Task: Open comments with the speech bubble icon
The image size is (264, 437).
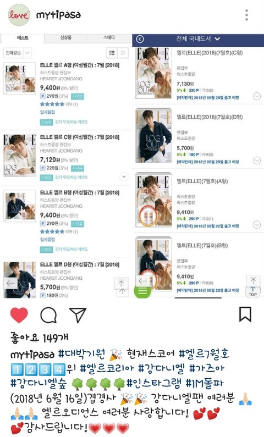Action: click(x=48, y=315)
